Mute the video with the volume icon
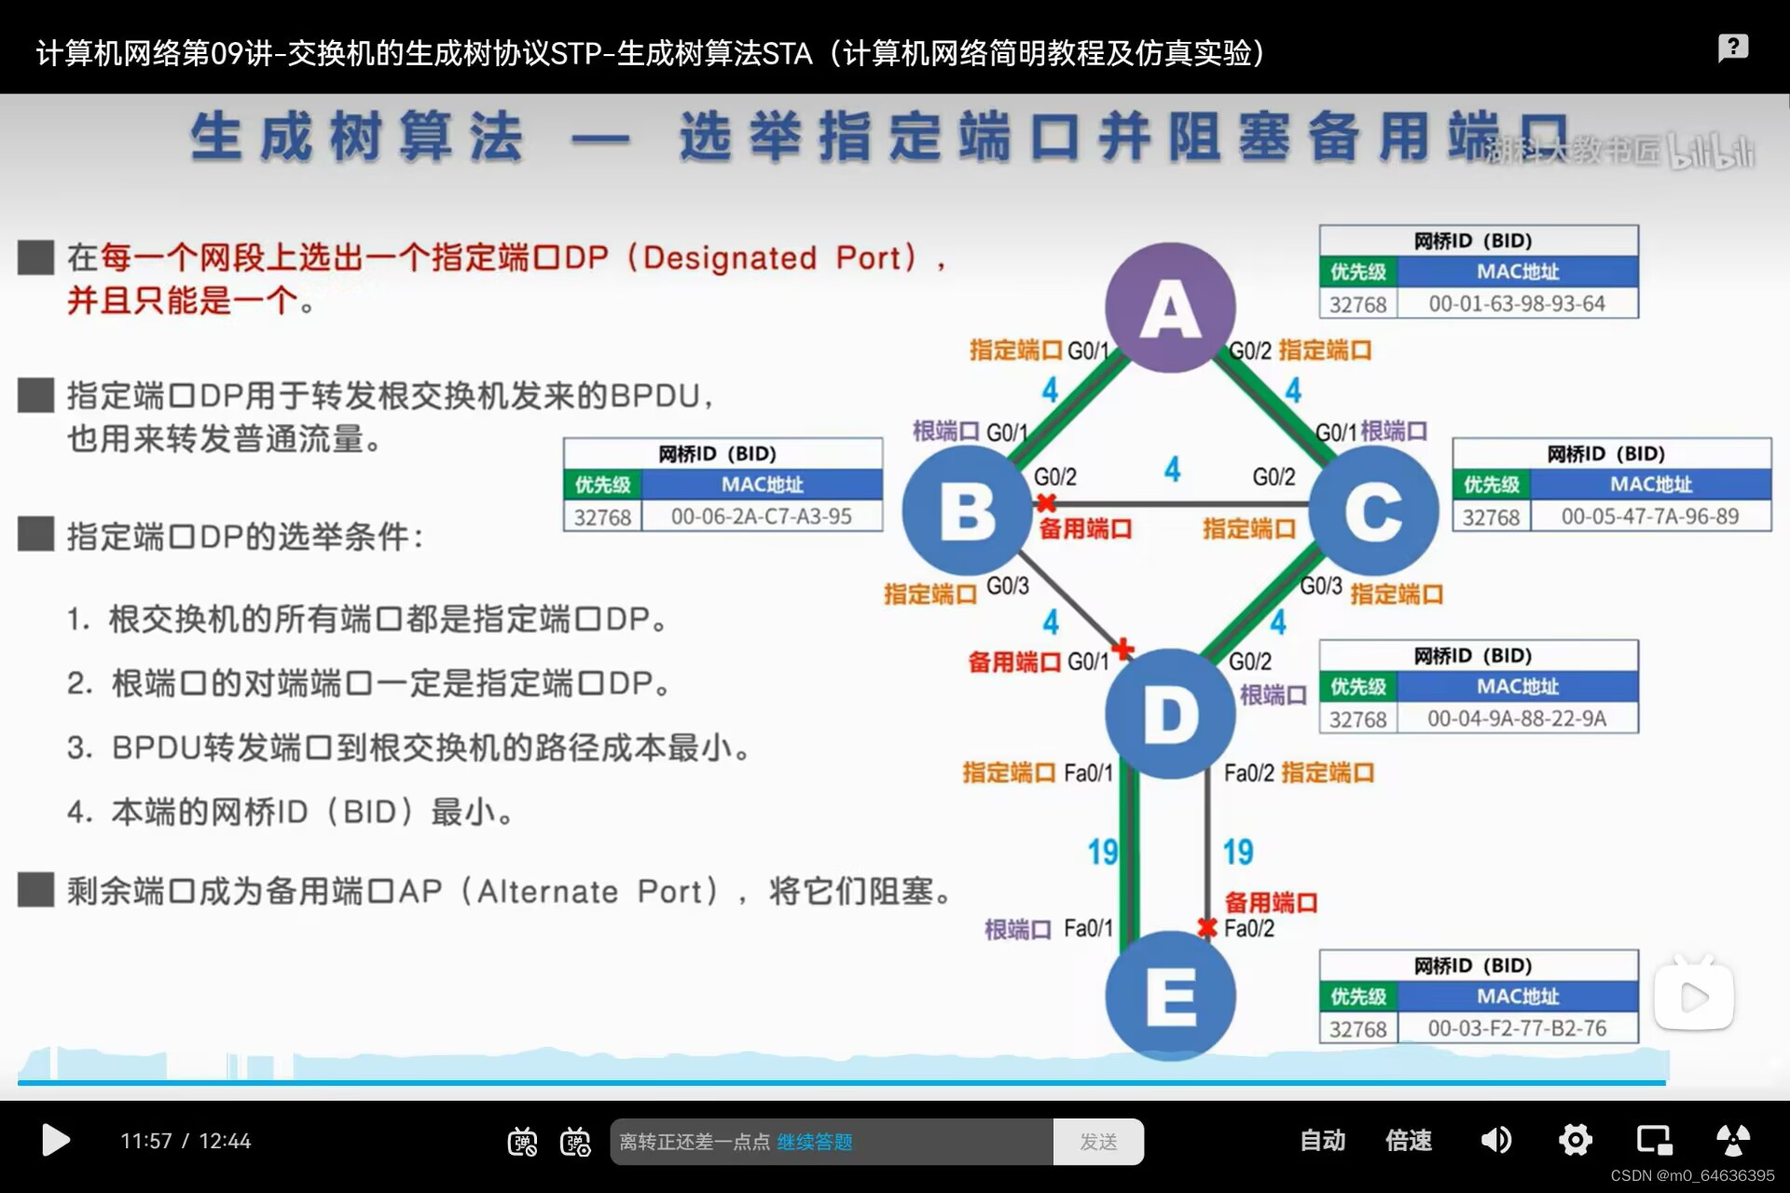This screenshot has width=1790, height=1193. click(1496, 1140)
